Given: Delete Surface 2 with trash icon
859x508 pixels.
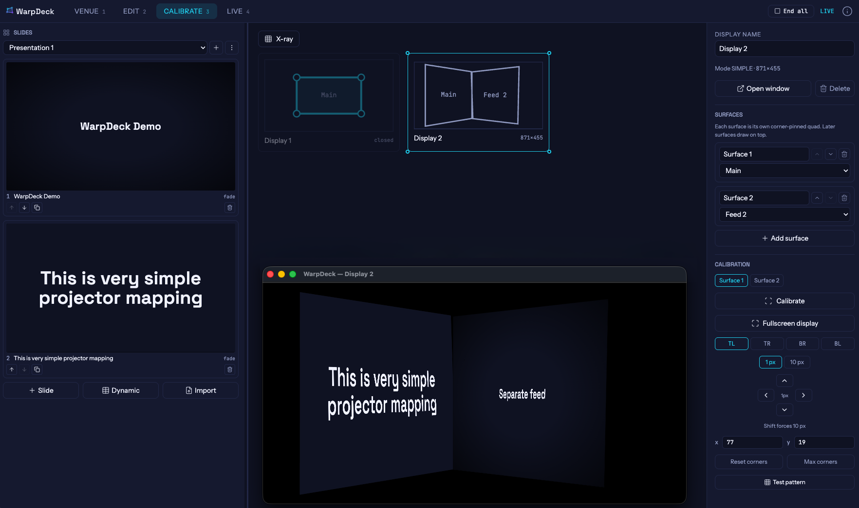Looking at the screenshot, I should tap(844, 198).
